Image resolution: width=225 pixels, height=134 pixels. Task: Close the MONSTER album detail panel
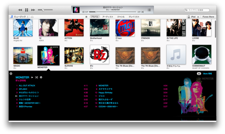pos(11,74)
